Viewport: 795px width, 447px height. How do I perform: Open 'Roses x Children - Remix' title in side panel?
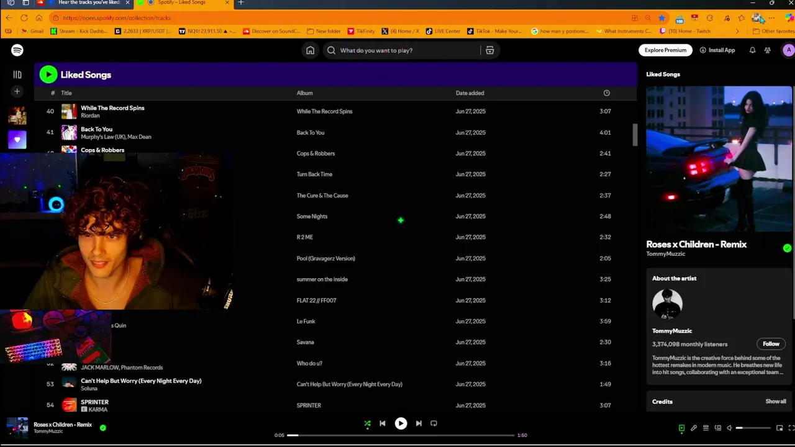tap(696, 245)
